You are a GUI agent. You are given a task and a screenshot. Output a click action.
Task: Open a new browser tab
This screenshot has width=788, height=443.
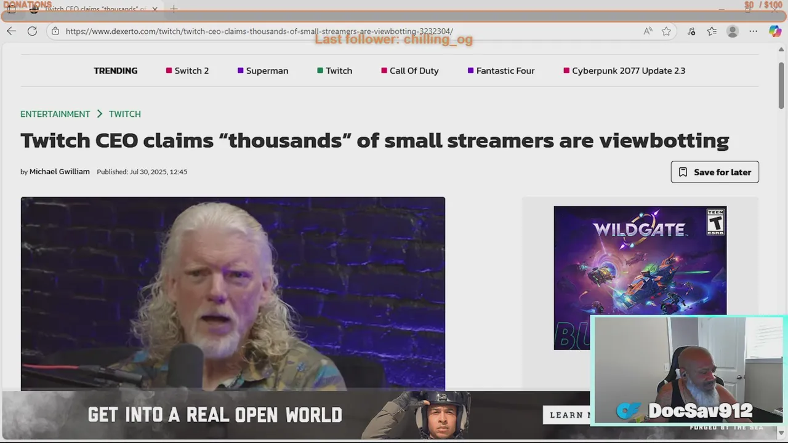point(174,9)
